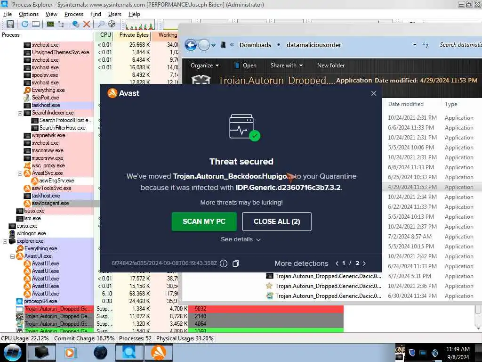The image size is (482, 362).
Task: Click the Find handle magnifier icon
Action: click(101, 24)
